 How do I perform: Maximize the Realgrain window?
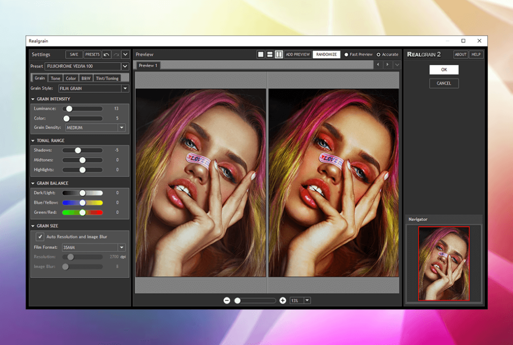(x=463, y=41)
